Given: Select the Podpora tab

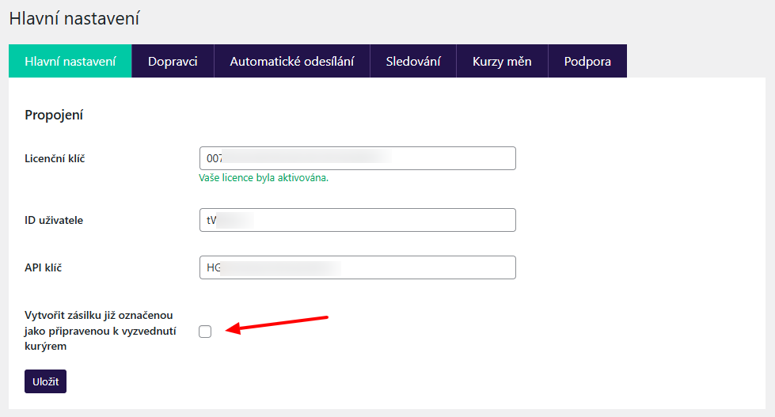Looking at the screenshot, I should 587,61.
